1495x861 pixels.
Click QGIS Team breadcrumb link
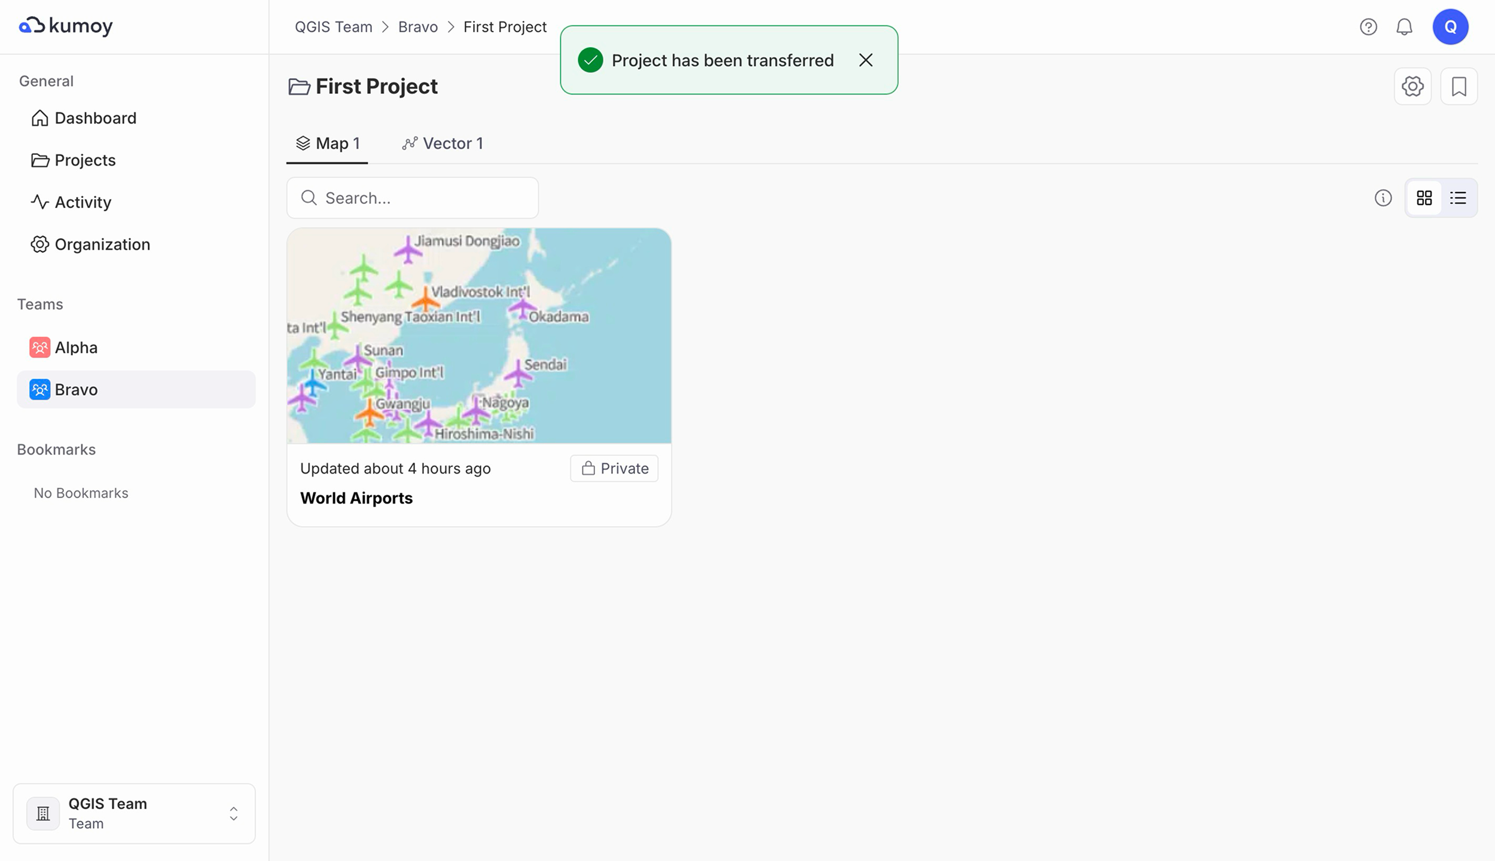(x=333, y=27)
